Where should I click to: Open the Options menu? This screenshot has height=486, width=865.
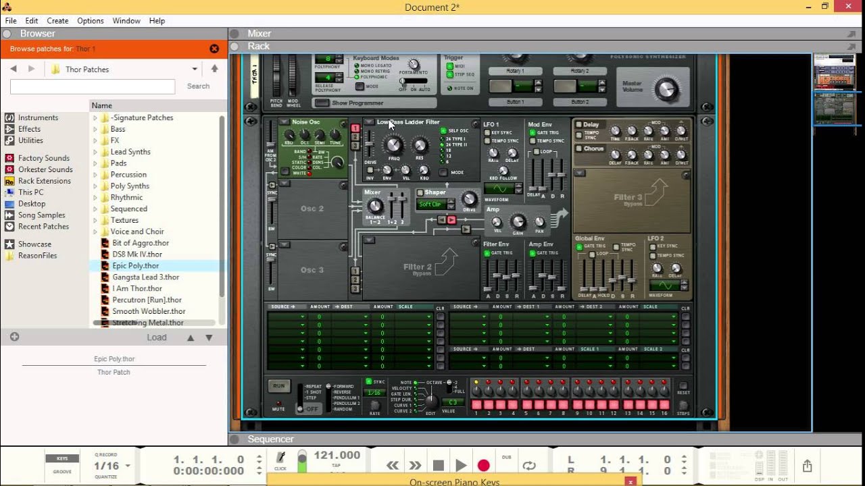tap(91, 21)
